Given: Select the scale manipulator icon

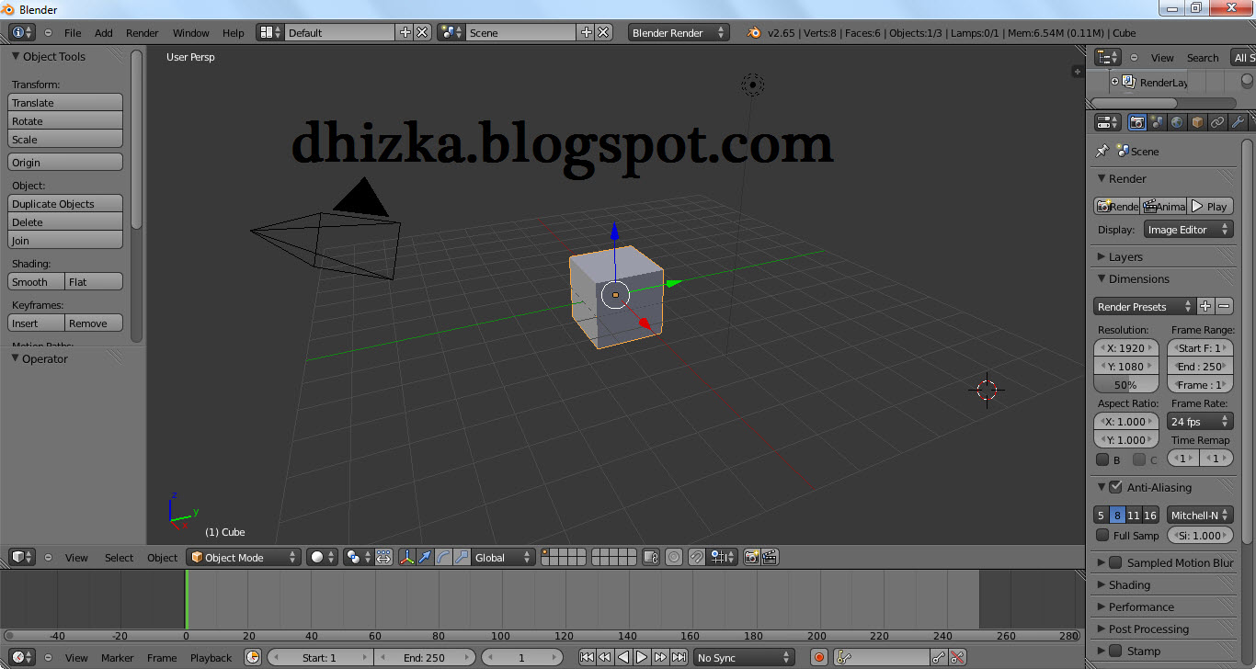Looking at the screenshot, I should tap(462, 557).
